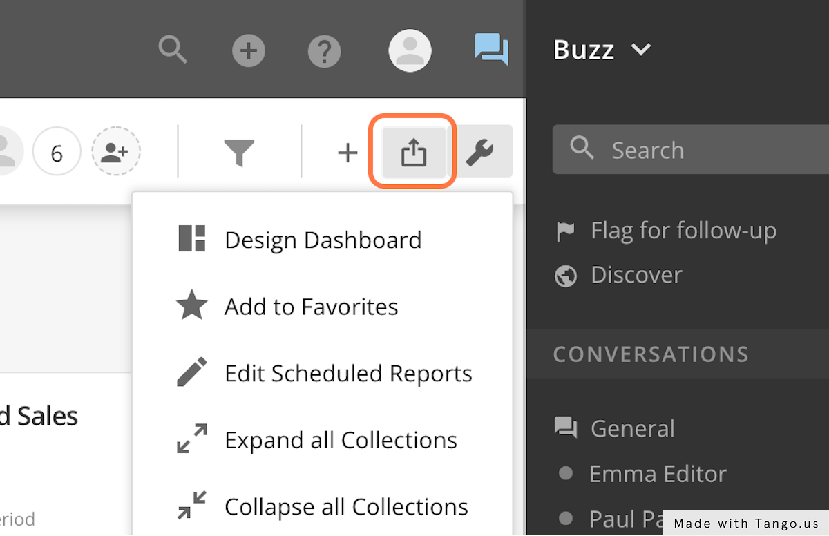This screenshot has height=536, width=829.
Task: Open the Buzz dropdown chevron
Action: [x=641, y=49]
